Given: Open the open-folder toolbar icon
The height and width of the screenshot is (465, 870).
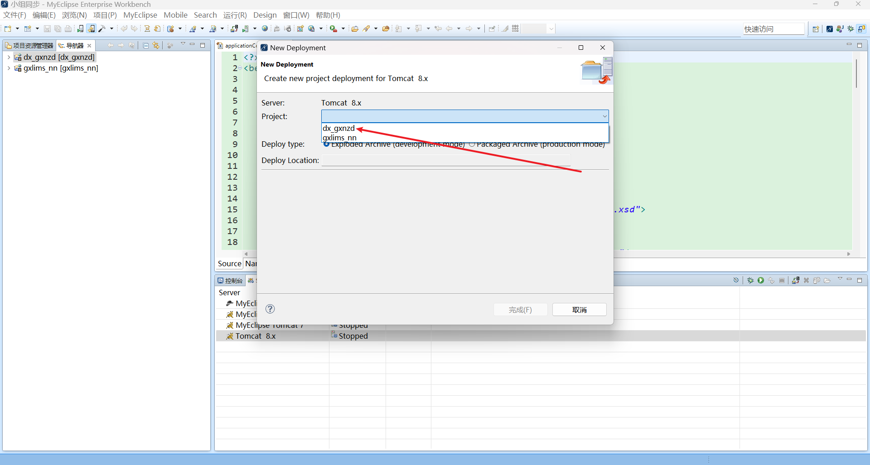Looking at the screenshot, I should (x=355, y=29).
